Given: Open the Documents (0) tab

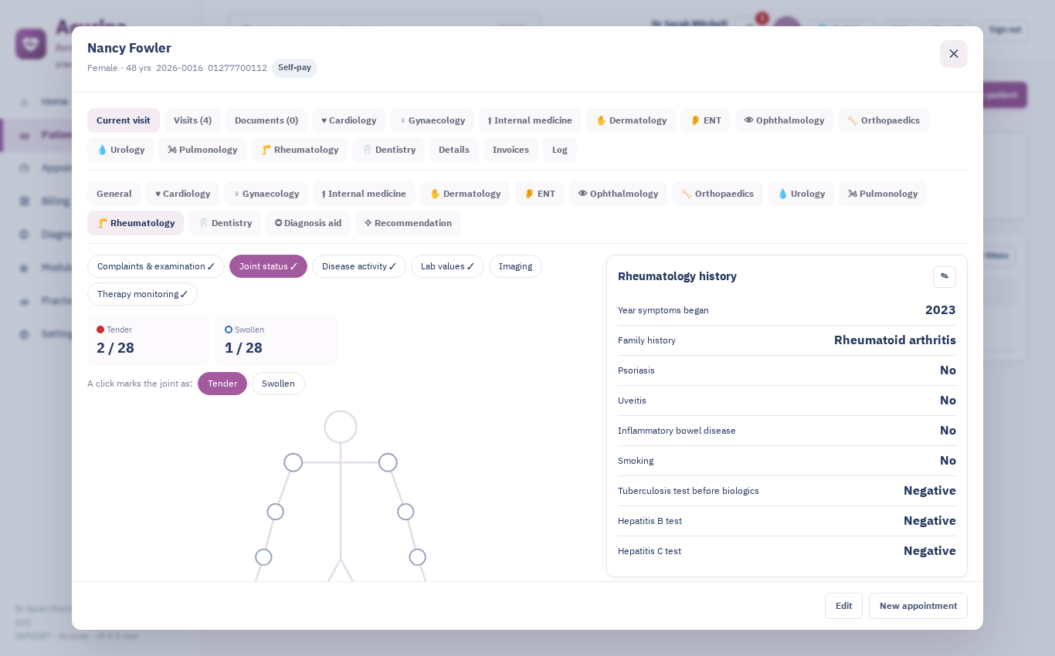Looking at the screenshot, I should pyautogui.click(x=266, y=120).
